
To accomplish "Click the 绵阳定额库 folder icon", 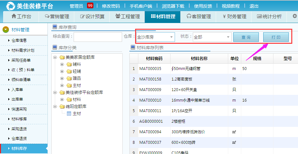I will tap(62, 106).
